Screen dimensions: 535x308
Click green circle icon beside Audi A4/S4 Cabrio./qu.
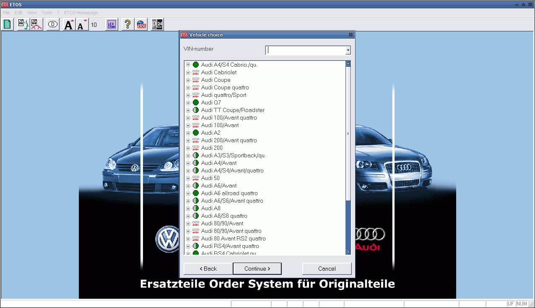[196, 65]
